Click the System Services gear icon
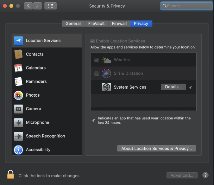This screenshot has width=214, height=185. click(x=106, y=87)
